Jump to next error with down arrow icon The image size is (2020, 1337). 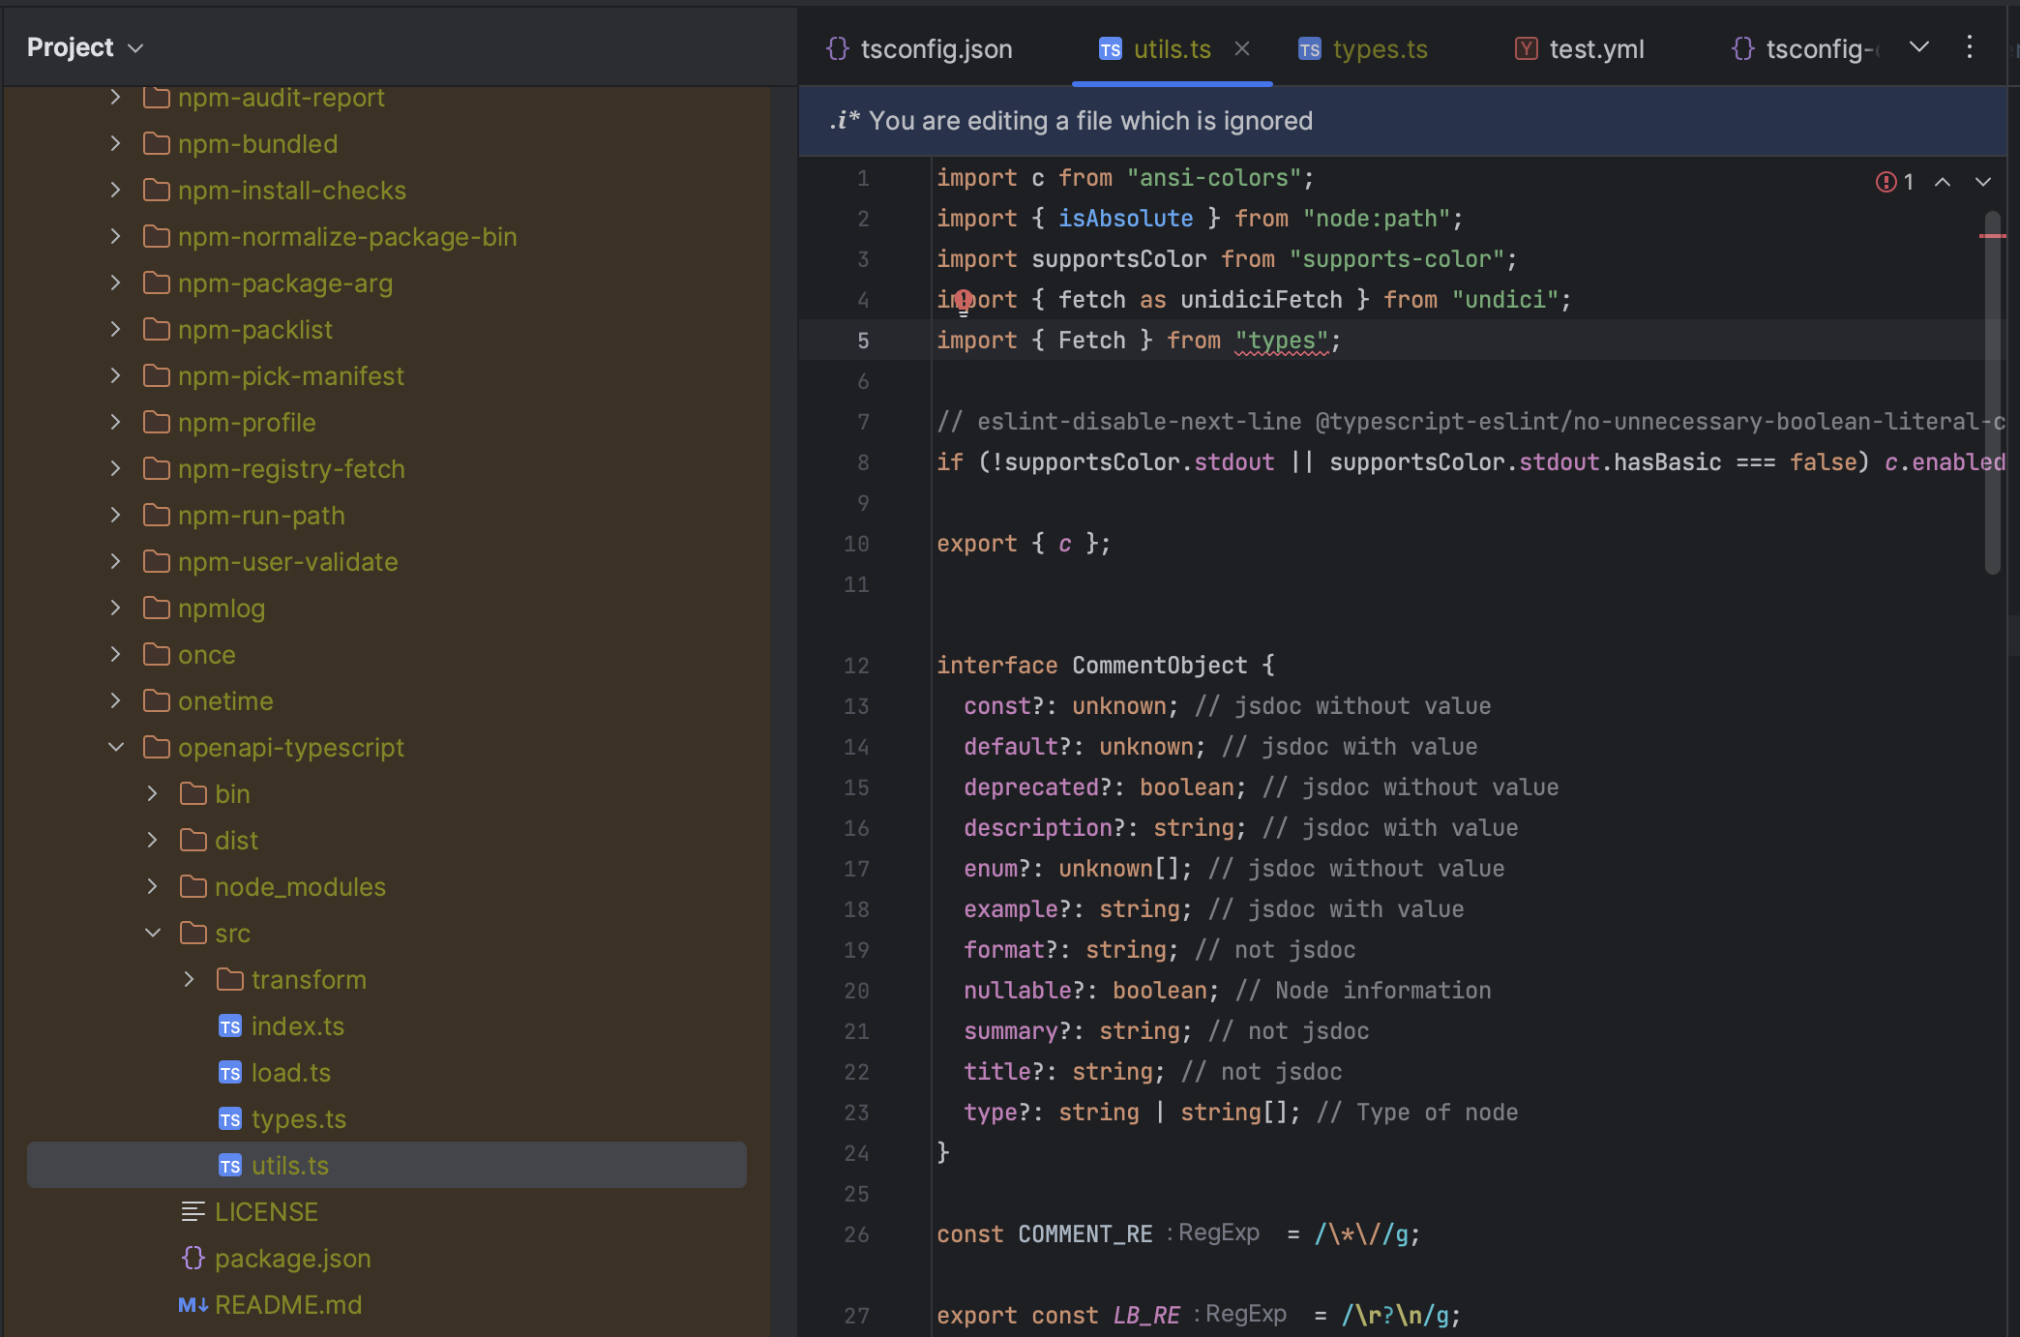1983,182
